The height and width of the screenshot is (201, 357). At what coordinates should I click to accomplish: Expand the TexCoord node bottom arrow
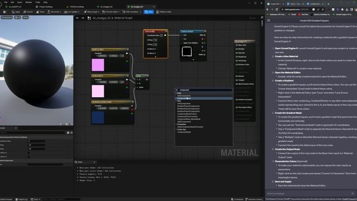point(156,57)
